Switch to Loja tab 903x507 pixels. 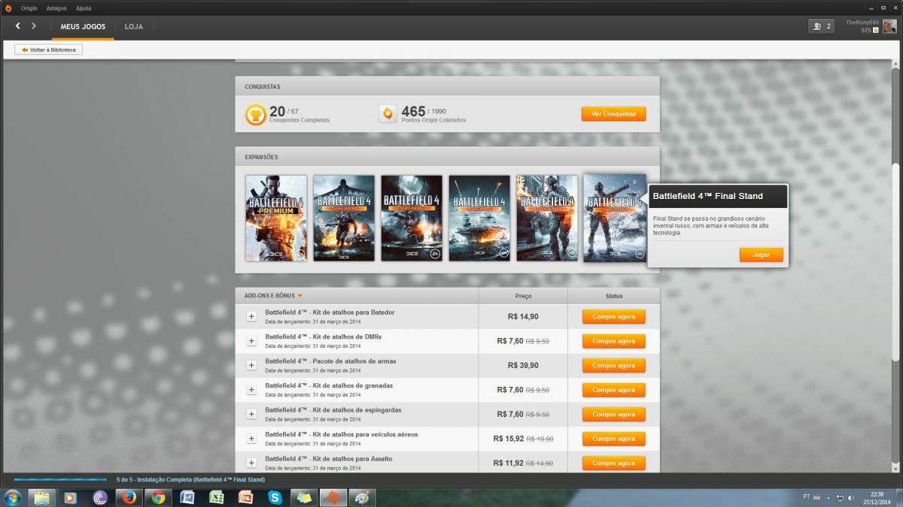point(134,26)
